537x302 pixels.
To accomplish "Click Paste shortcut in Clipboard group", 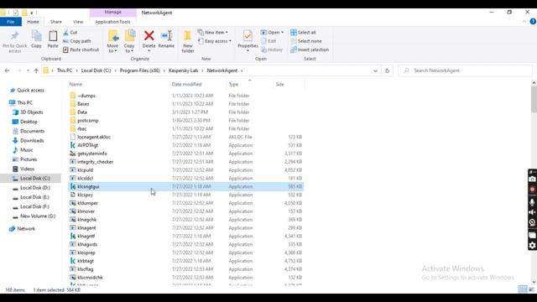I will (x=81, y=49).
